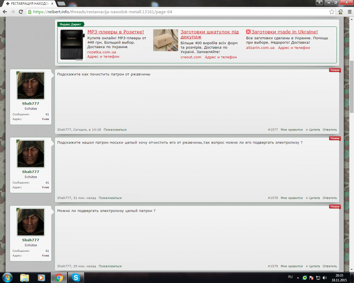Screen dimensions: 354x283
Task: Open the МР3-плееры в Розетке ad link
Action: point(116,32)
